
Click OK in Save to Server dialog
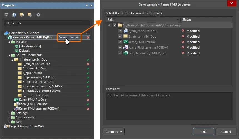[203, 132]
